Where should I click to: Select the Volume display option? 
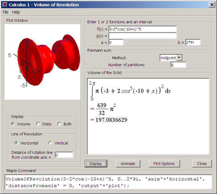pyautogui.click(x=13, y=124)
